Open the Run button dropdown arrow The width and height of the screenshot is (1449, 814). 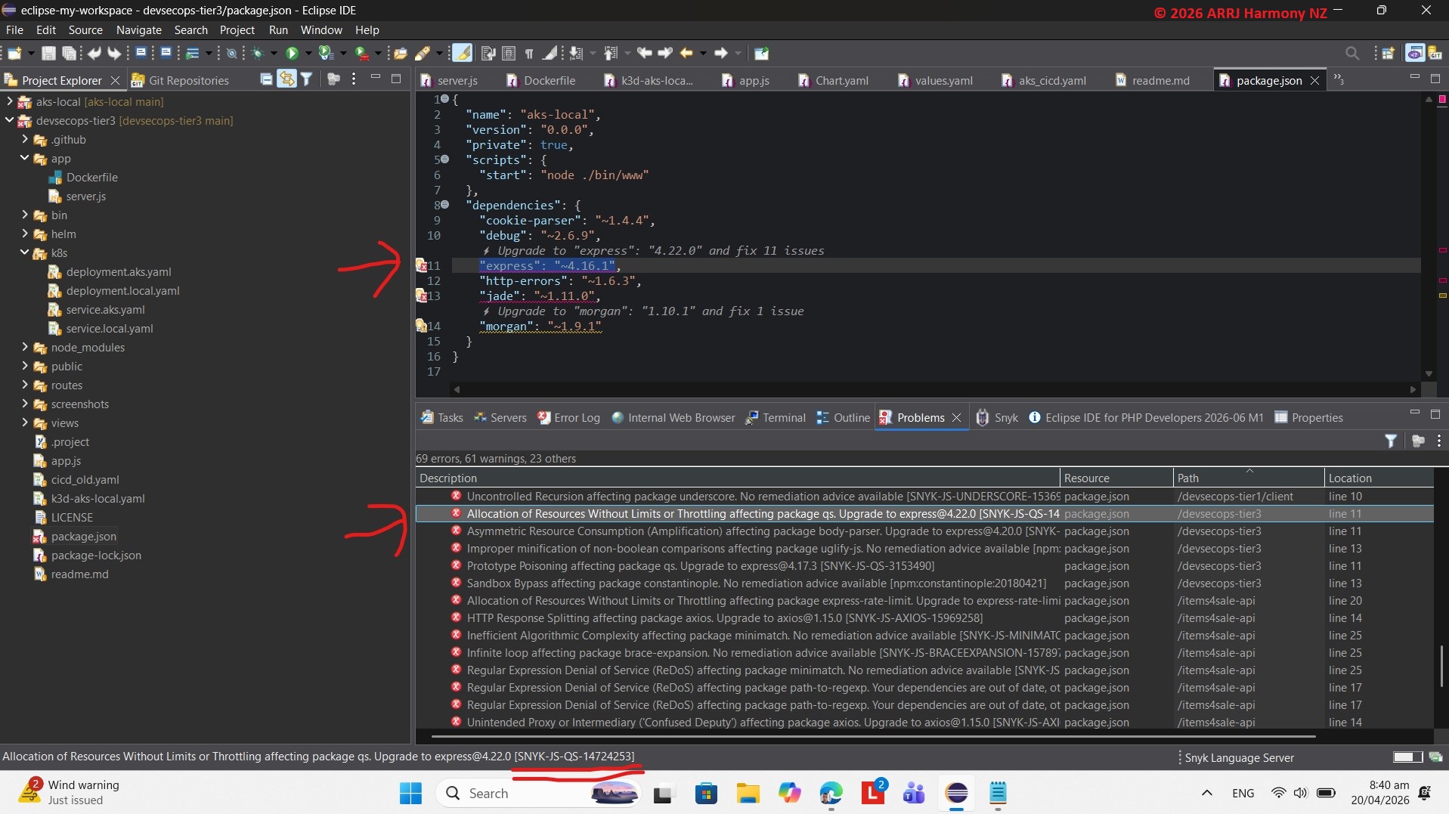(308, 53)
